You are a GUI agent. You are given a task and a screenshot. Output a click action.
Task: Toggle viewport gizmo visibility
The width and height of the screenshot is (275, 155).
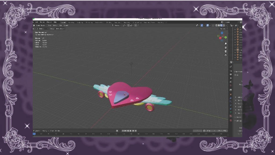[x=202, y=26]
